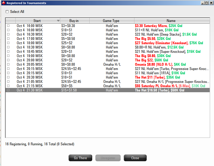Select the $3.30 Saturday Micro, $25K Gtd name

159,26
